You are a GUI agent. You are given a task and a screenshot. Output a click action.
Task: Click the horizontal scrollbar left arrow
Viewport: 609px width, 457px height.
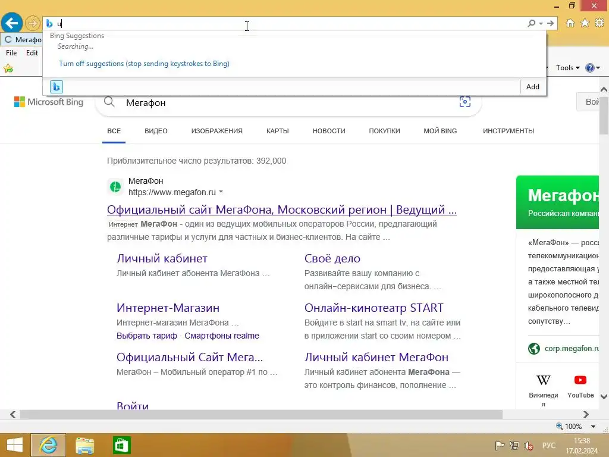click(x=12, y=414)
